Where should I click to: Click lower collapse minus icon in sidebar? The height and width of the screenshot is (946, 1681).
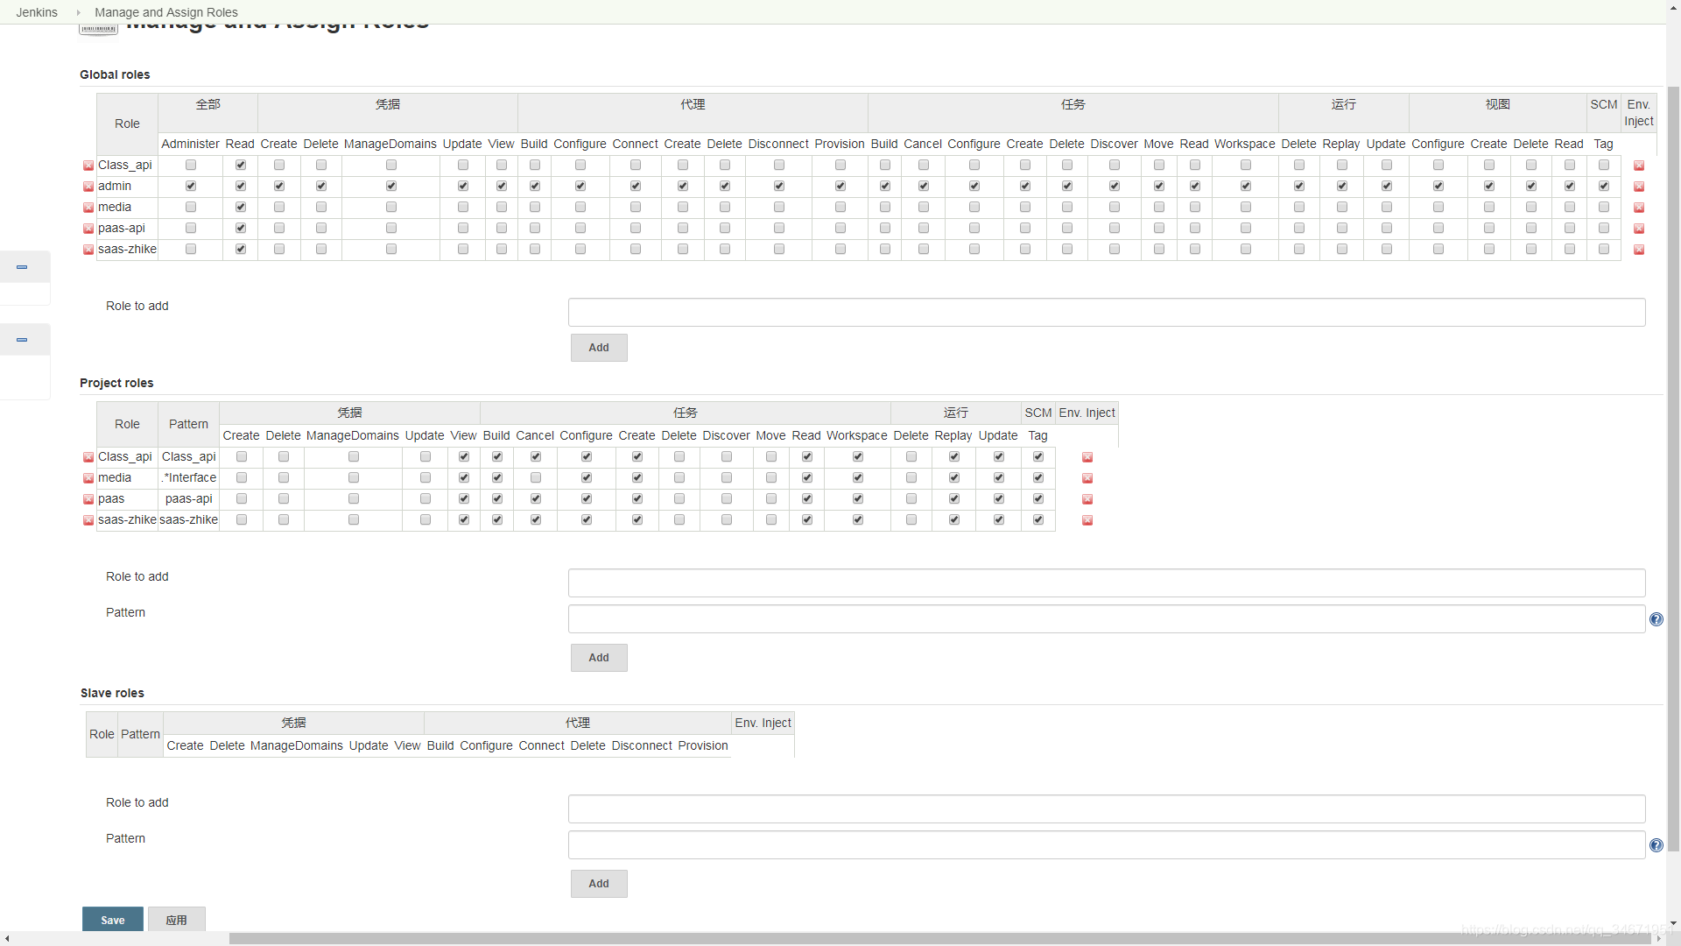pyautogui.click(x=22, y=340)
